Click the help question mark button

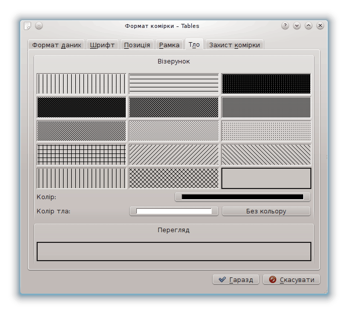[285, 26]
